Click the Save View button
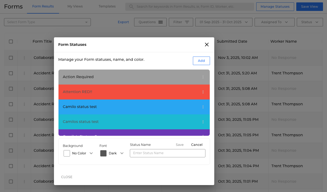327x192 pixels. (309, 7)
